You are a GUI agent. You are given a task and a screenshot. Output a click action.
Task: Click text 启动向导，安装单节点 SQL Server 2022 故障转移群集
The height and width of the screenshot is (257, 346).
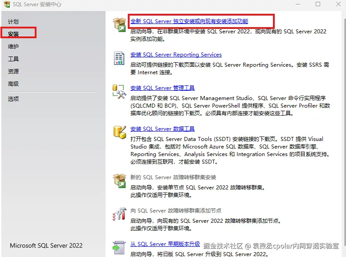(x=198, y=188)
